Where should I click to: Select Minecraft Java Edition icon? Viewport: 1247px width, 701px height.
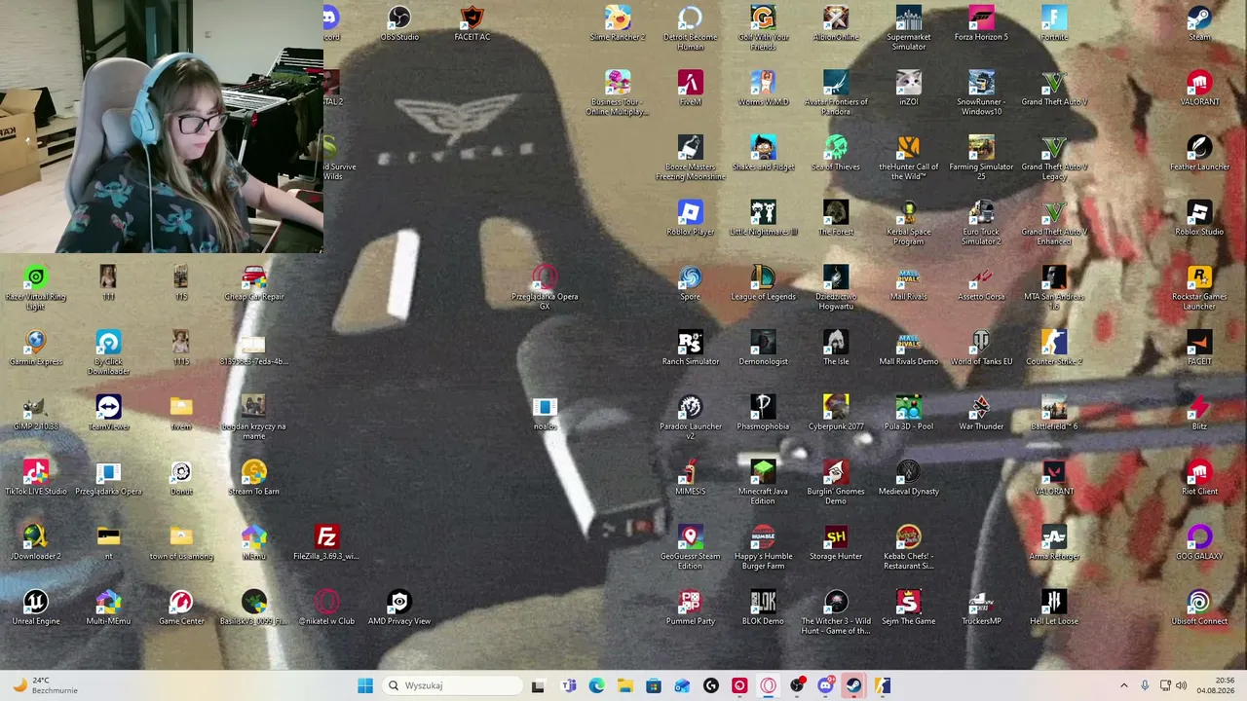763,482
